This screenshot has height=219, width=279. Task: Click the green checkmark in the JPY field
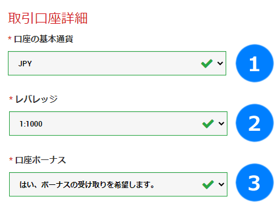207,63
